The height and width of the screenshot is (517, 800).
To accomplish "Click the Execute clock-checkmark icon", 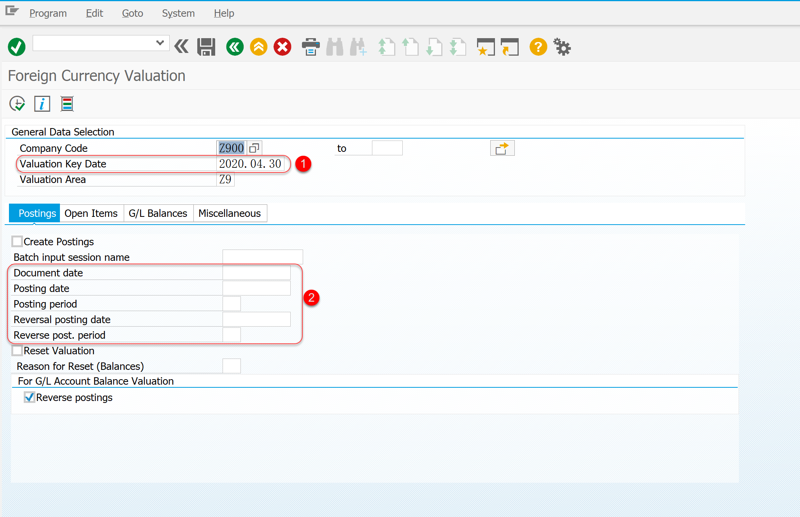I will point(17,104).
